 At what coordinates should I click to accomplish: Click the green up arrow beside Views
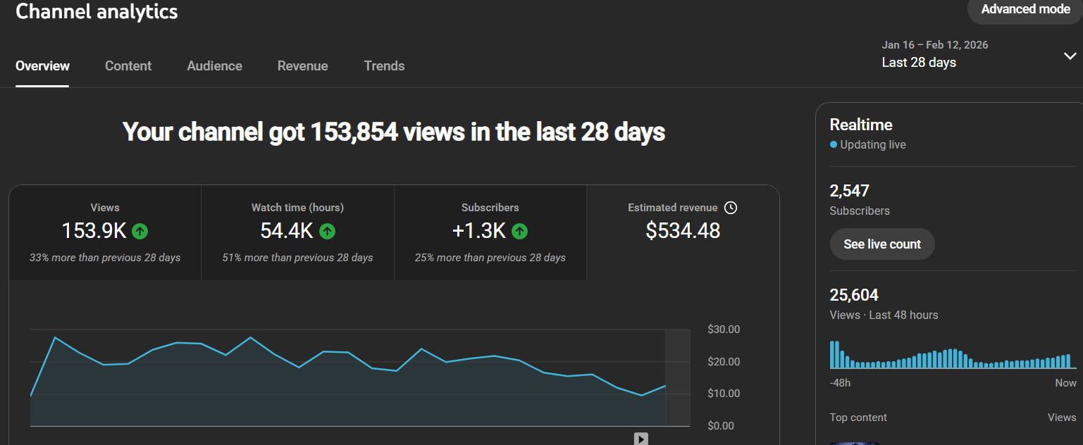coord(140,230)
